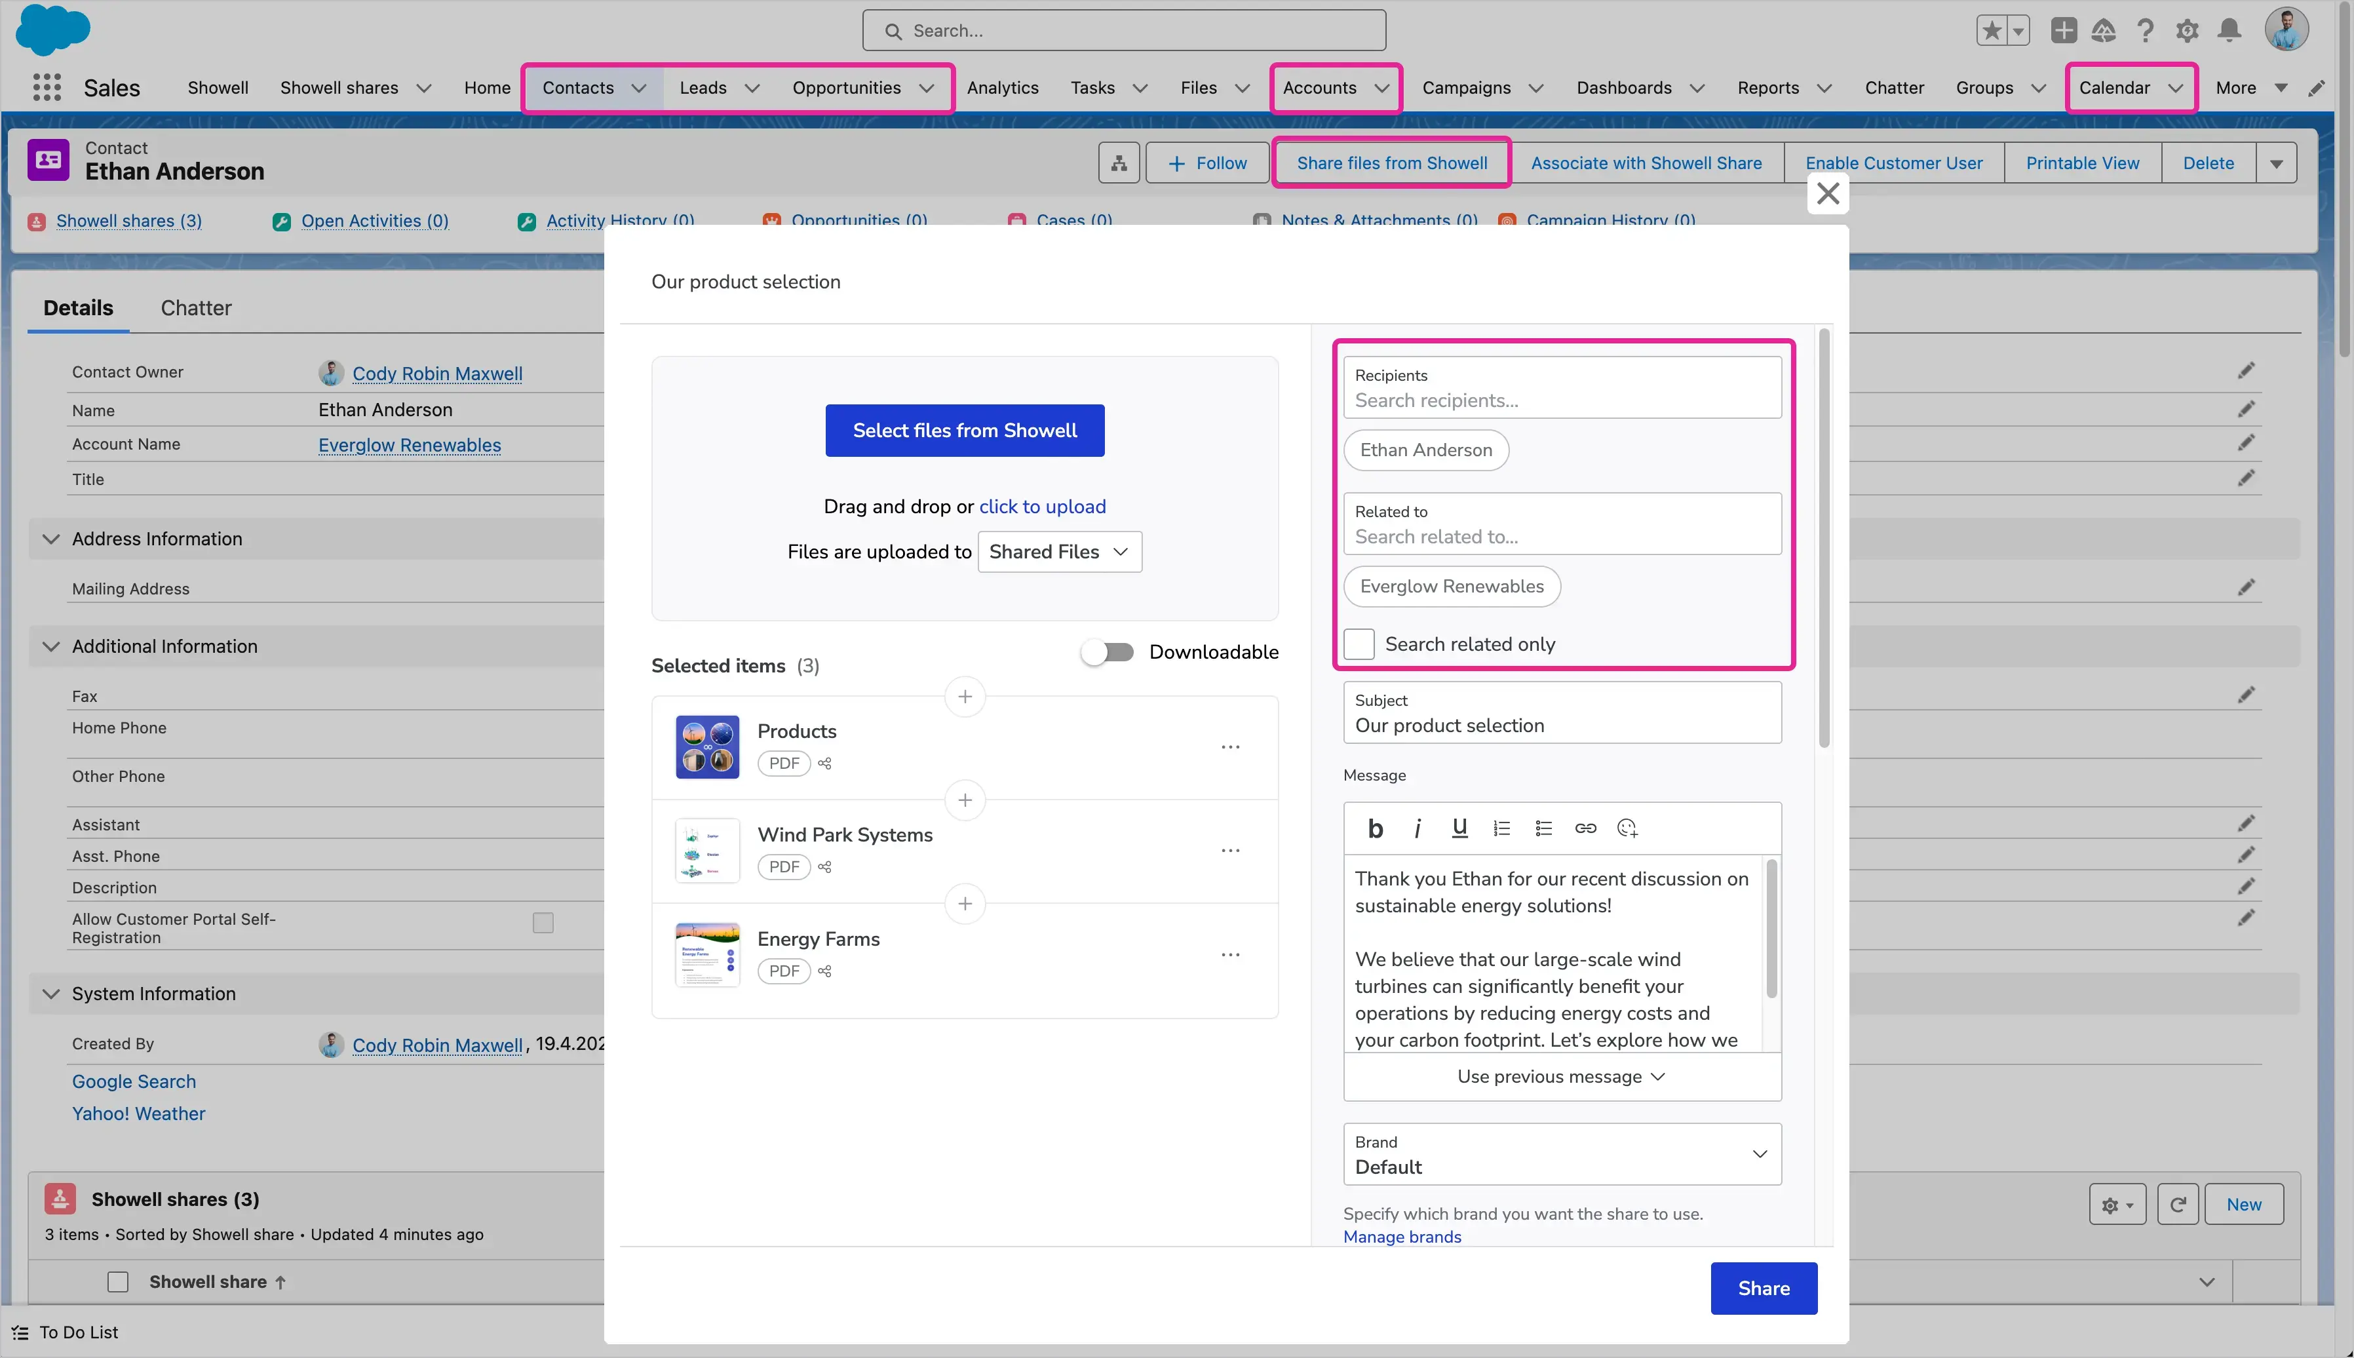Open the user profile avatar
The width and height of the screenshot is (2354, 1358).
(x=2286, y=30)
